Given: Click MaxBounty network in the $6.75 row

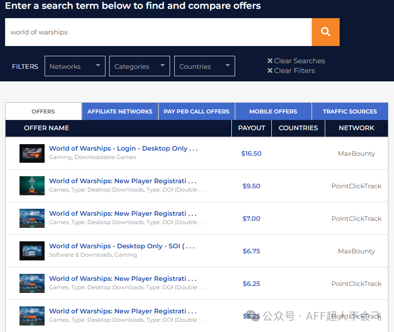Looking at the screenshot, I should (x=356, y=251).
